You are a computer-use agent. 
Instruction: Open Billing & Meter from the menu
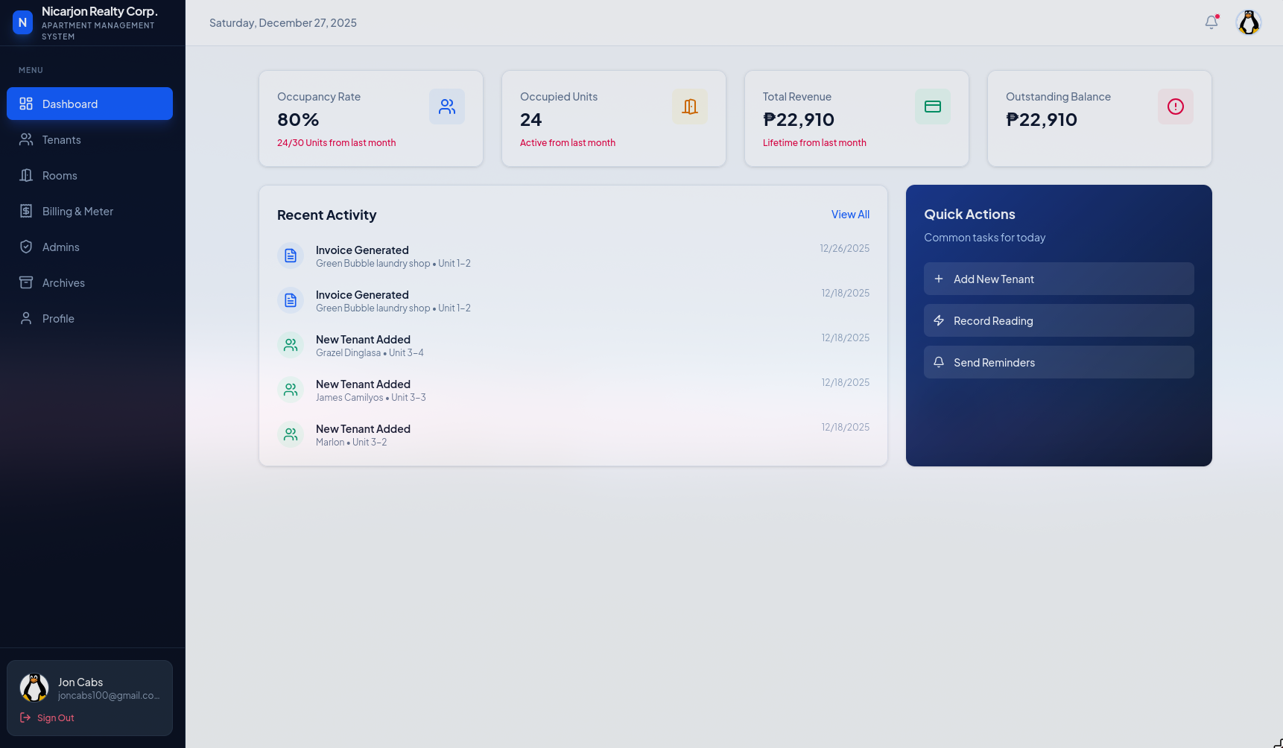coord(77,211)
